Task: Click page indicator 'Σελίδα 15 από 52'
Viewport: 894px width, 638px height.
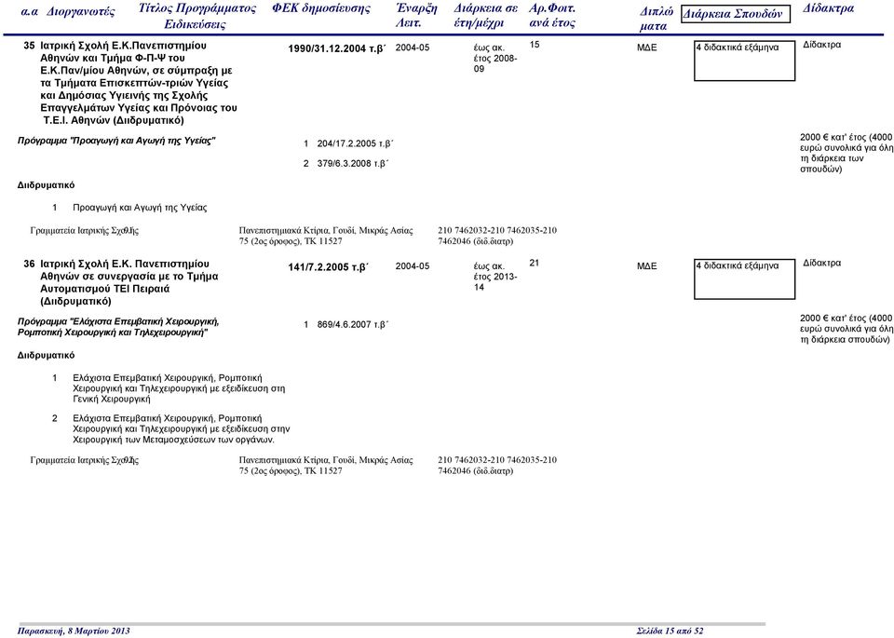Action: click(x=670, y=631)
